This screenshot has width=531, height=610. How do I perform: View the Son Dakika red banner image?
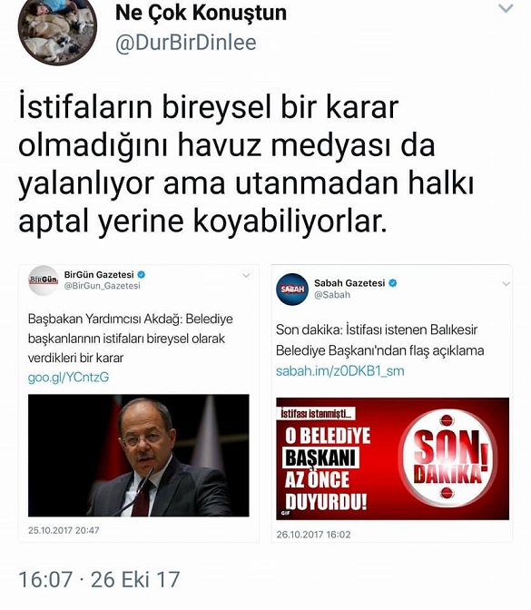pyautogui.click(x=392, y=458)
